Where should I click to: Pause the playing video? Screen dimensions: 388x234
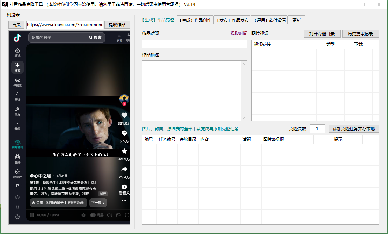click(32, 215)
